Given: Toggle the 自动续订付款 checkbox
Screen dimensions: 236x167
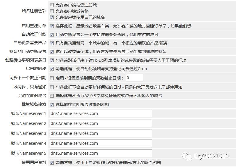Looking at the screenshot, I should (52, 35).
